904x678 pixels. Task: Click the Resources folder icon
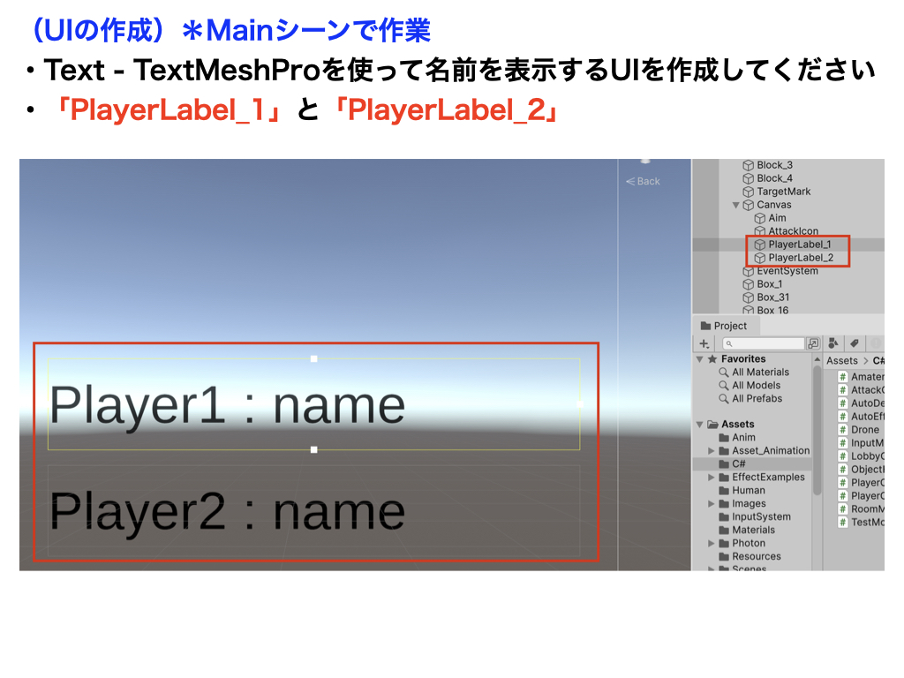724,557
